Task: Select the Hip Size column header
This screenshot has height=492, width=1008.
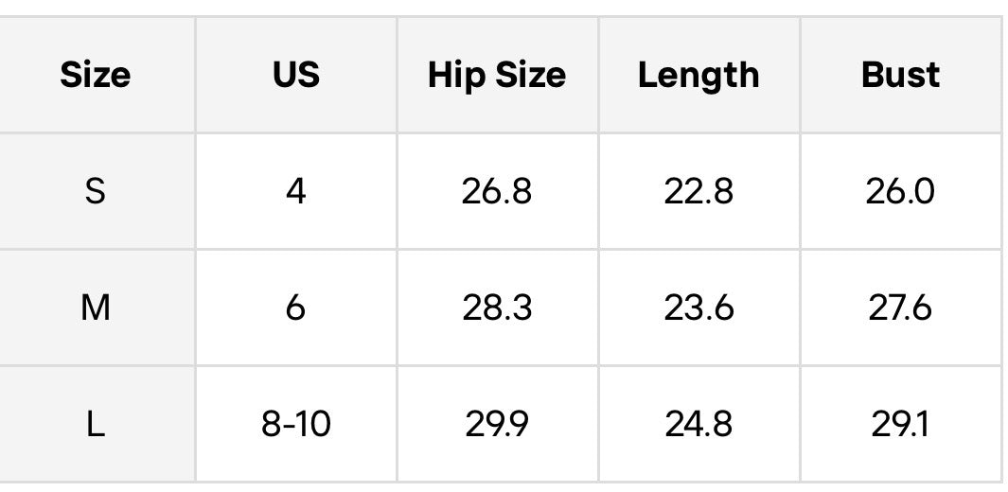Action: [x=497, y=75]
